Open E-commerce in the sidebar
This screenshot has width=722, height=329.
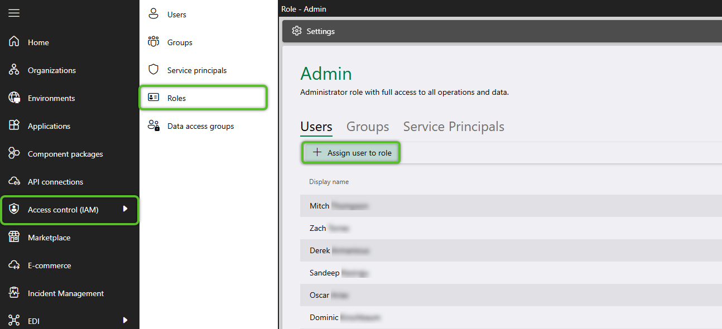[x=49, y=265]
